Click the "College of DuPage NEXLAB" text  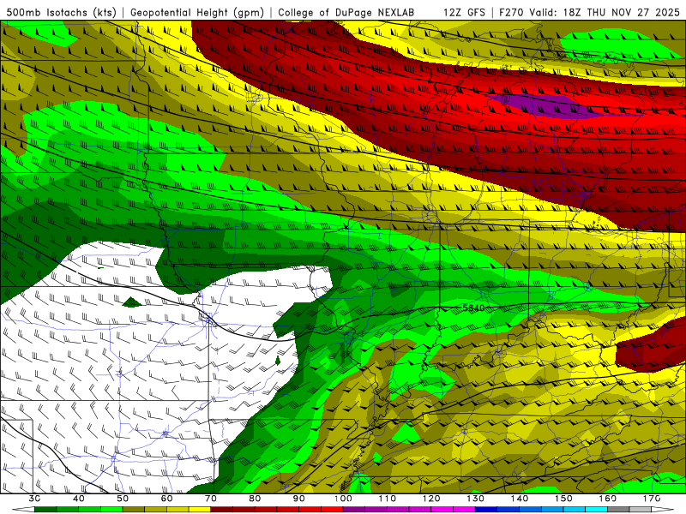pos(346,12)
